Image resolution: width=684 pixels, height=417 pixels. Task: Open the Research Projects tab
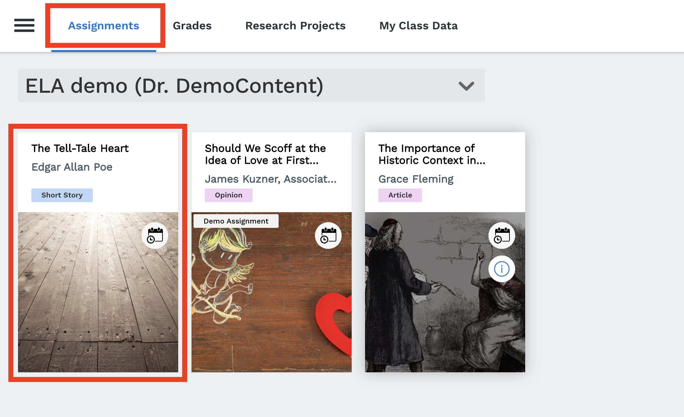(x=295, y=26)
